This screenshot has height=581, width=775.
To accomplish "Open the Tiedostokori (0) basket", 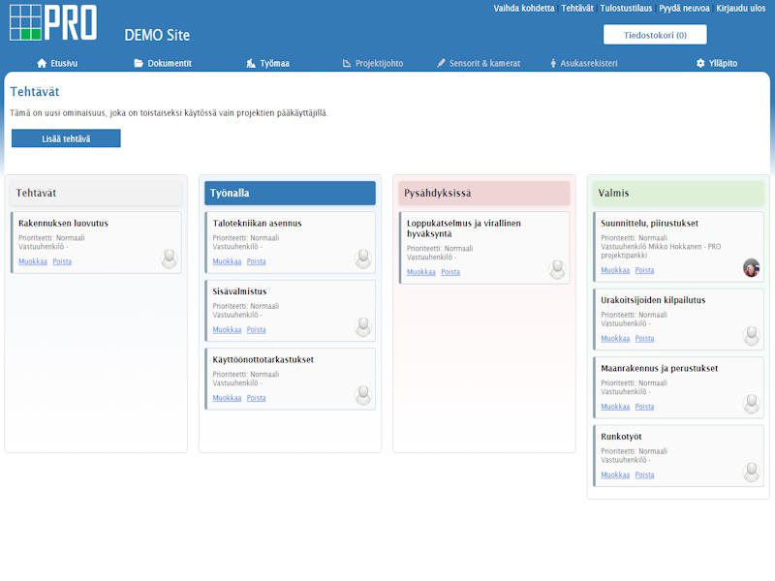I will pos(655,35).
